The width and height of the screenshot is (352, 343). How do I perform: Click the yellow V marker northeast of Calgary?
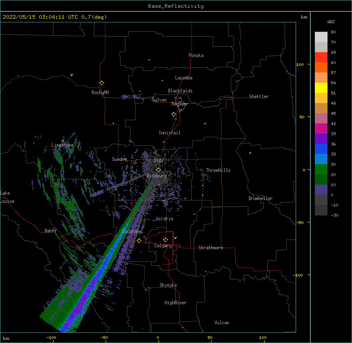point(175,238)
